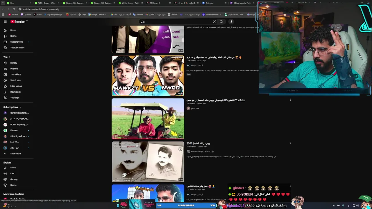Open the purple thumbnail video with 6:20 duration
Image resolution: width=372 pixels, height=209 pixels.
[148, 39]
